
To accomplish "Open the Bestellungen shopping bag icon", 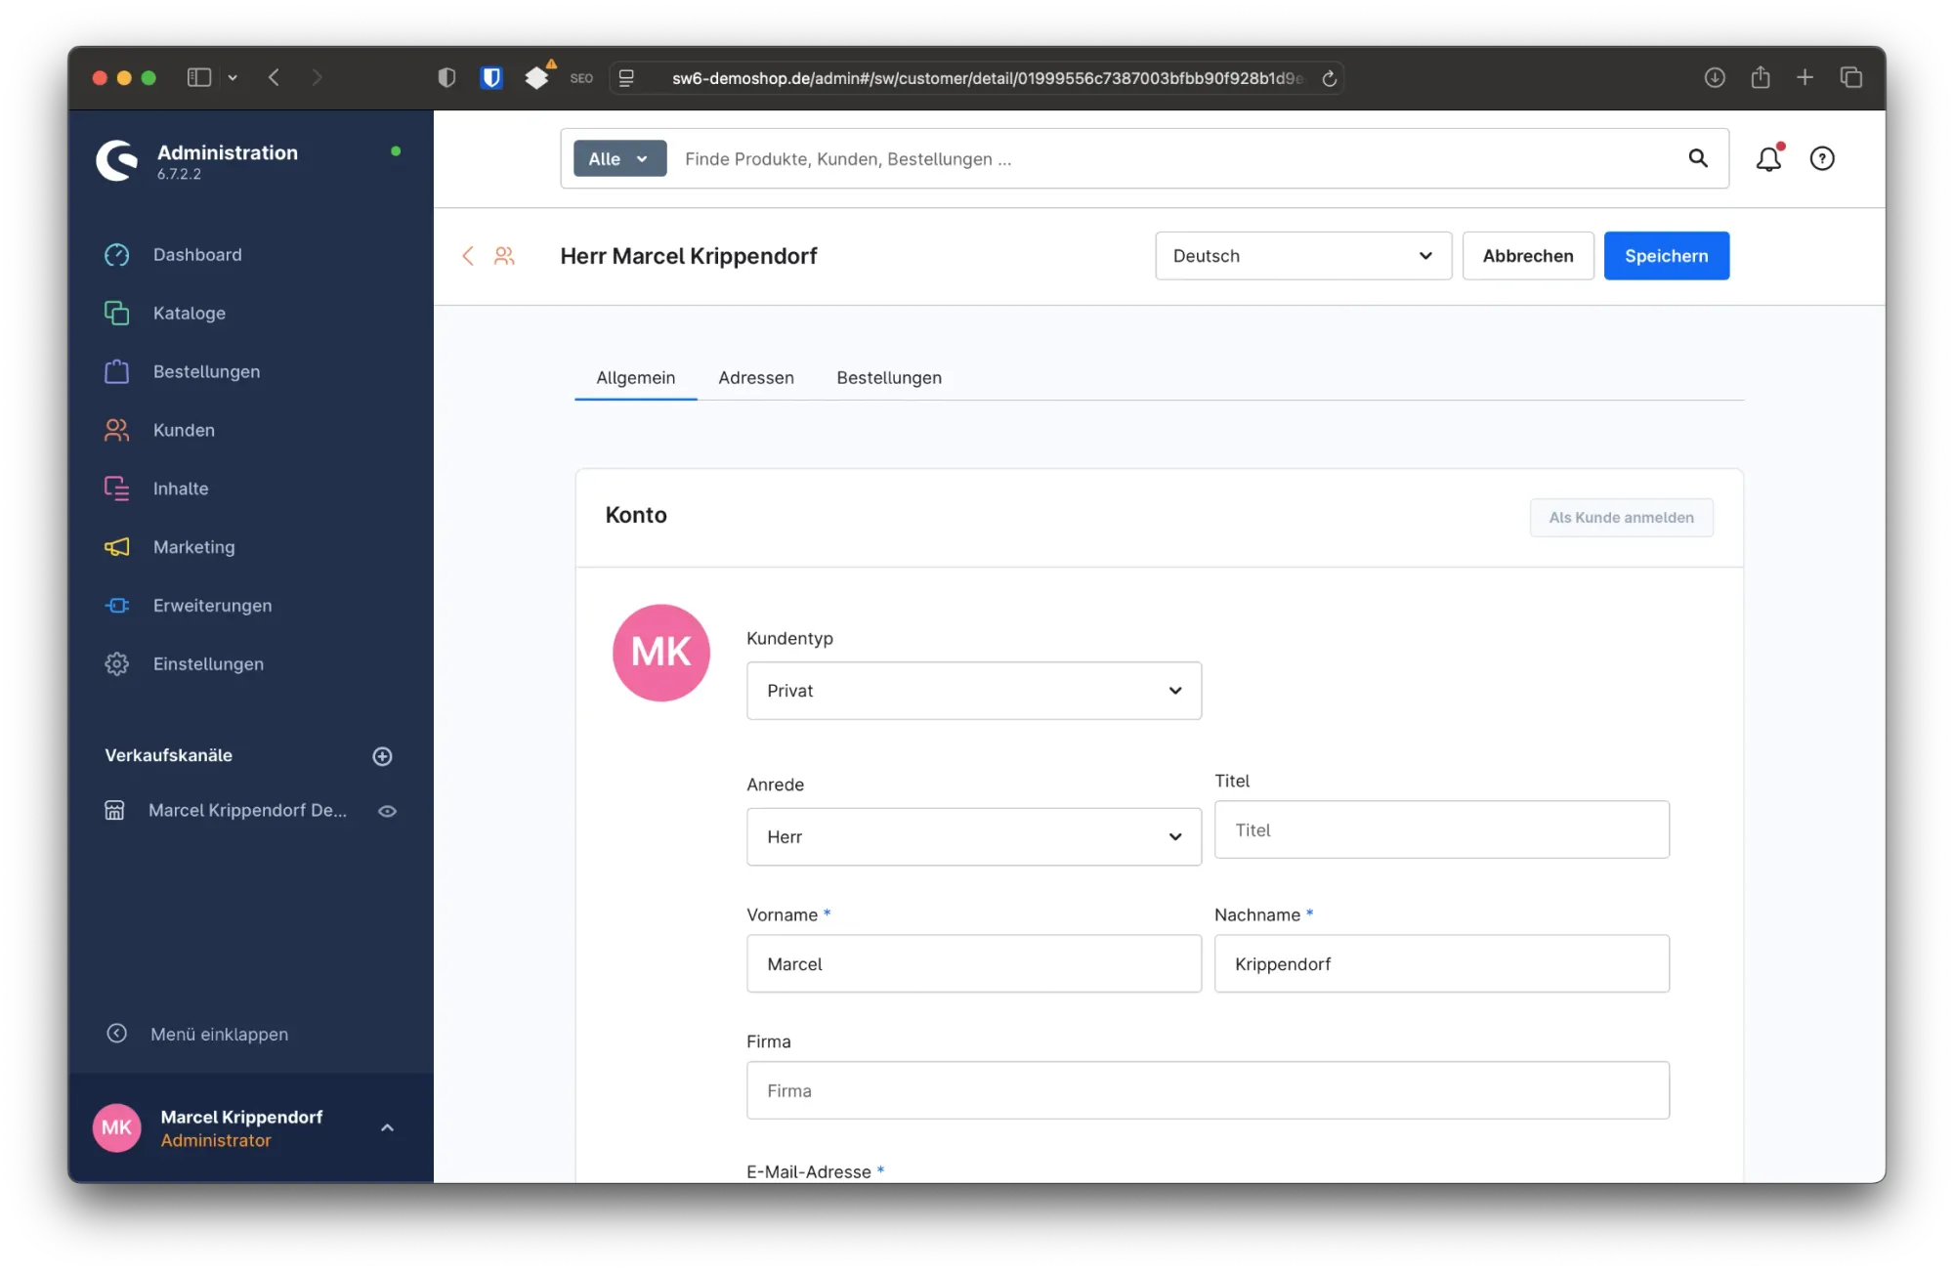I will 116,372.
